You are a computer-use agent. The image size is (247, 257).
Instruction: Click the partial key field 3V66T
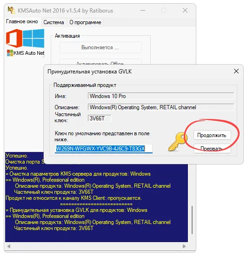[100, 118]
